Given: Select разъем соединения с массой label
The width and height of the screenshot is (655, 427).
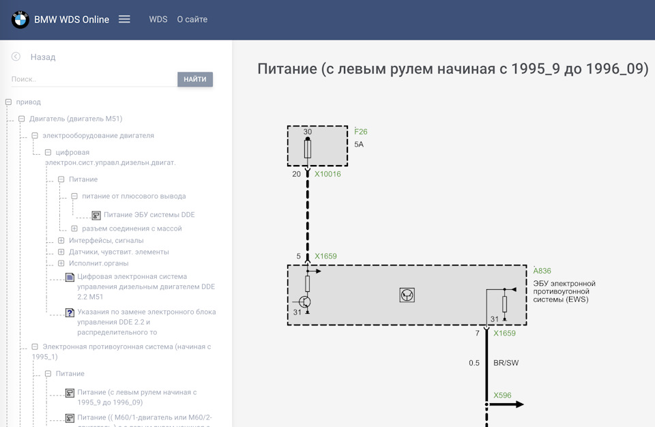Looking at the screenshot, I should (132, 229).
